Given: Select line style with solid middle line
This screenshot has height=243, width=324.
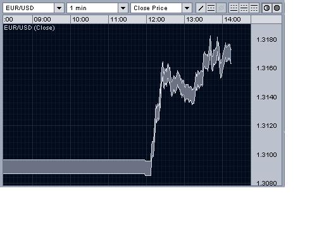Looking at the screenshot, I should click(244, 8).
